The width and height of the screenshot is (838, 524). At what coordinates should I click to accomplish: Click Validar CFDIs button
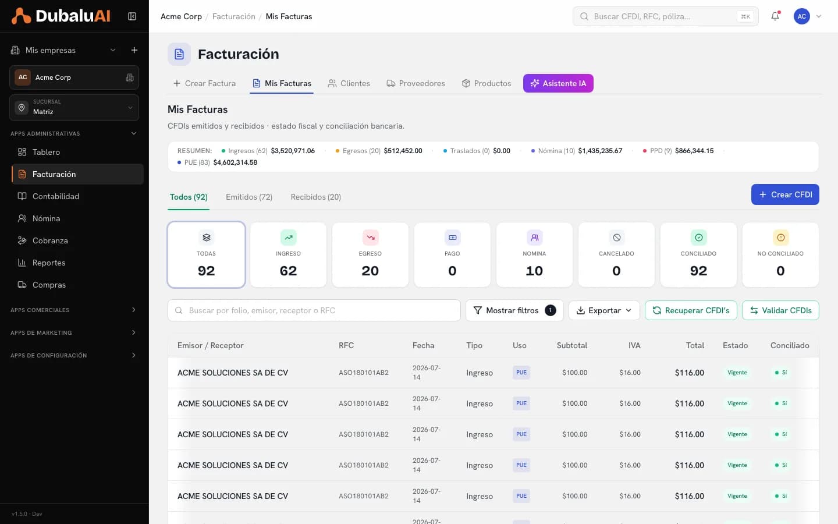[780, 310]
